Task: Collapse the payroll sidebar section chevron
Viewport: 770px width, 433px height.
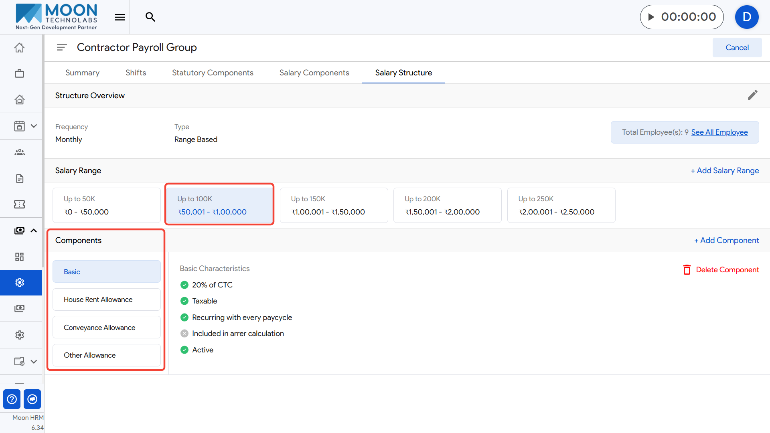Action: 34,231
